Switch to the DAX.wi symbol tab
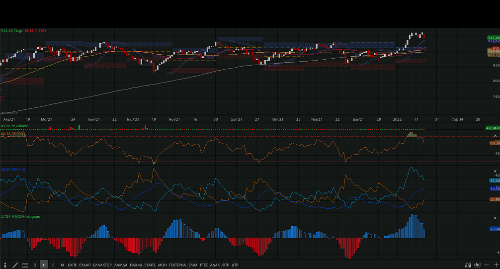This screenshot has height=269, width=500. tap(136, 265)
